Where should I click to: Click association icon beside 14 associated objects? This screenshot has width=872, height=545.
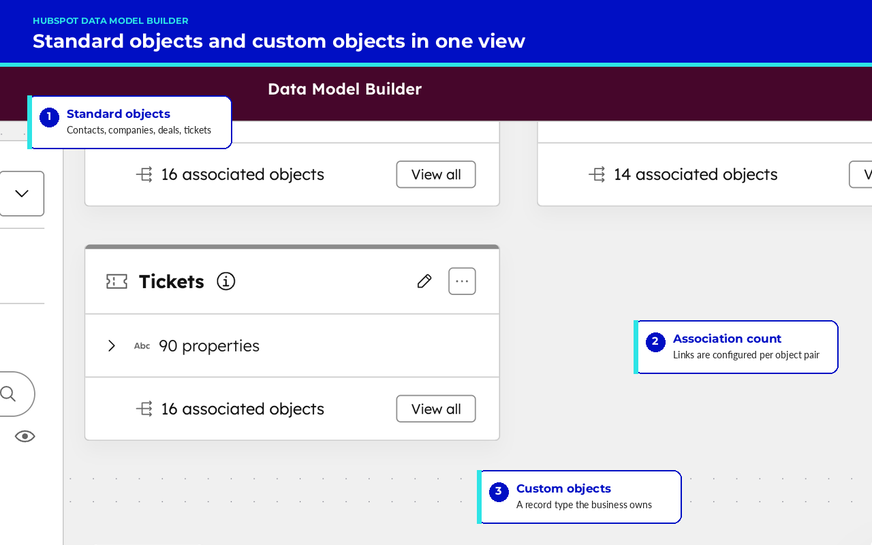click(x=597, y=174)
